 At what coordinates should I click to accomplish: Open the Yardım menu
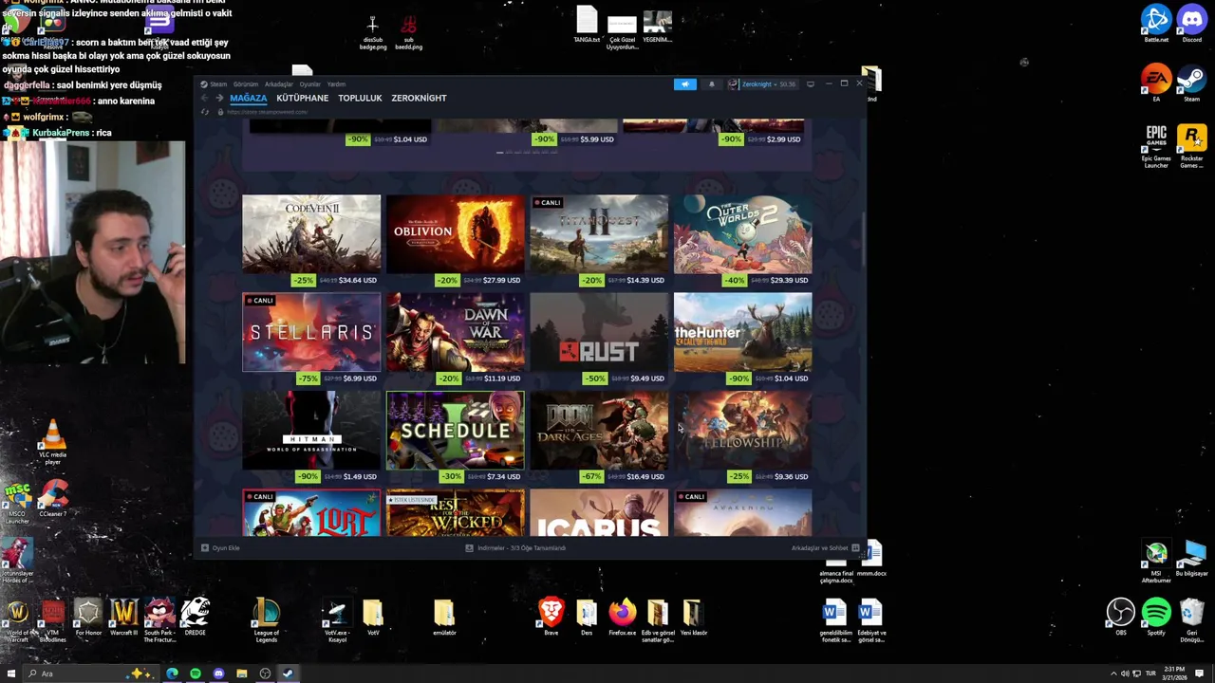pyautogui.click(x=336, y=84)
